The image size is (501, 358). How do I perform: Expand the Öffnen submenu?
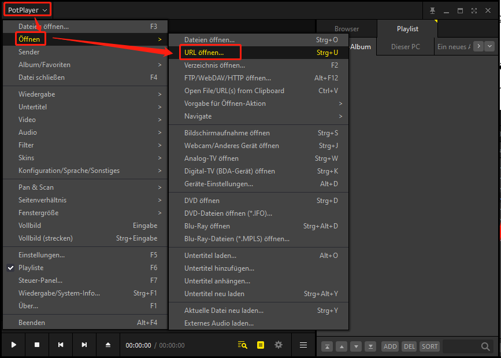(x=85, y=39)
